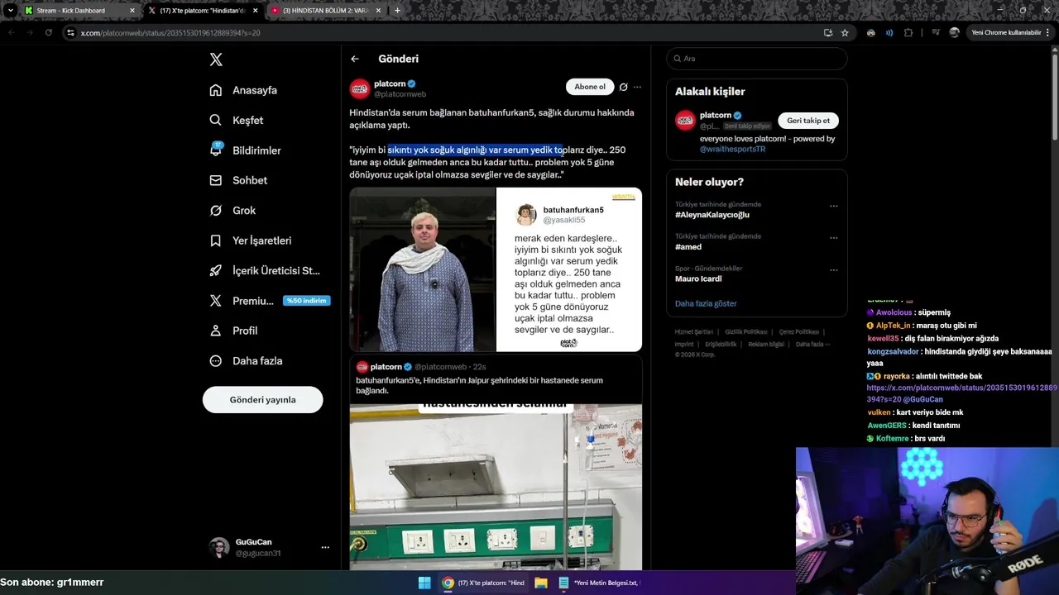
Task: Click the Grok explain icon next to Abone ol
Action: click(x=624, y=87)
